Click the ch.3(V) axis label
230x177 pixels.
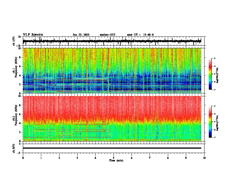(14, 148)
